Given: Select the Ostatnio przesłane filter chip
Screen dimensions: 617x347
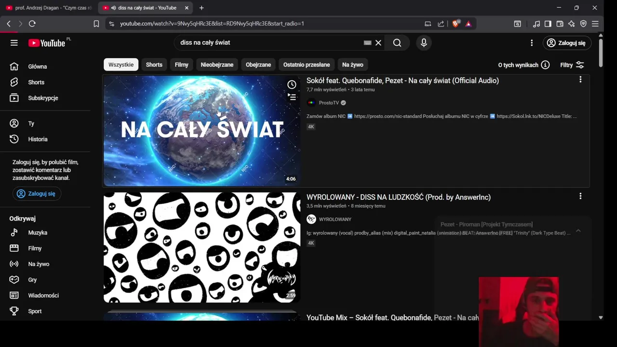Looking at the screenshot, I should pos(307,65).
